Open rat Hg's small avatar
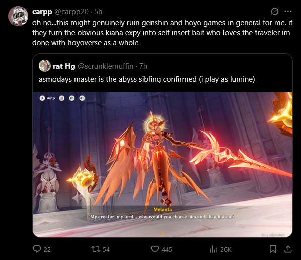 pyautogui.click(x=44, y=66)
